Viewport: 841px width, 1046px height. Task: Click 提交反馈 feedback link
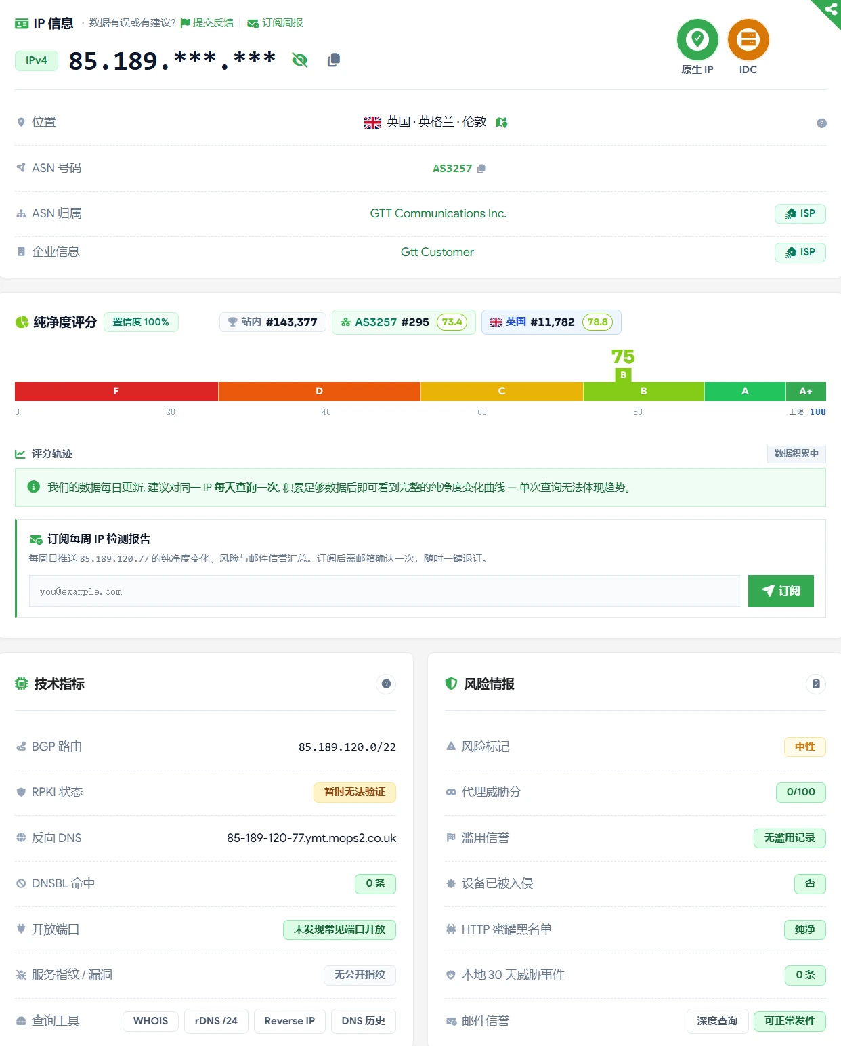coord(207,23)
